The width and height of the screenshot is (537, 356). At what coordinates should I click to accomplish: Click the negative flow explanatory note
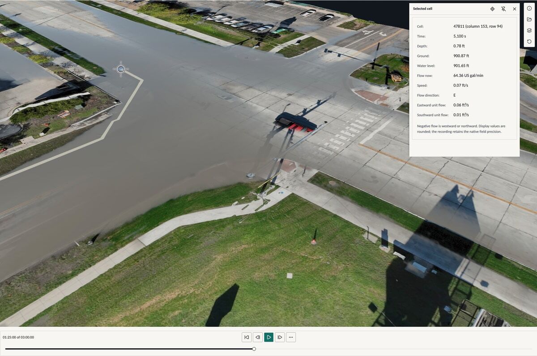pyautogui.click(x=461, y=129)
